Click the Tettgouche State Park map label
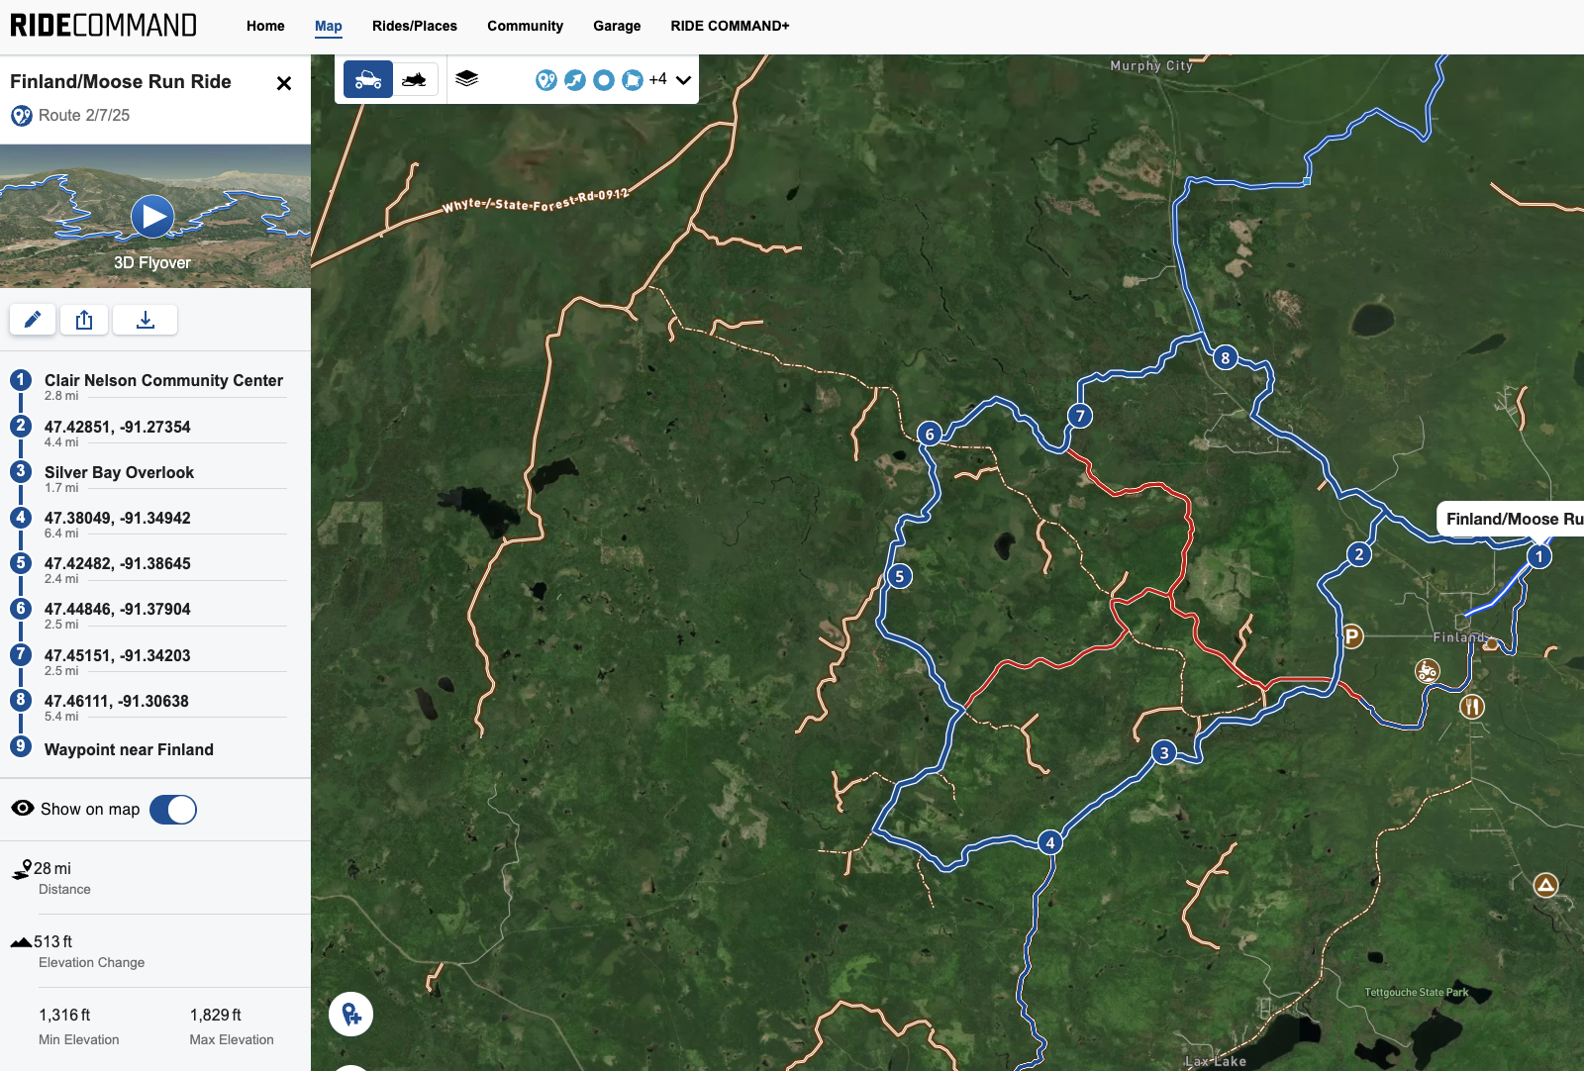 (x=1417, y=992)
